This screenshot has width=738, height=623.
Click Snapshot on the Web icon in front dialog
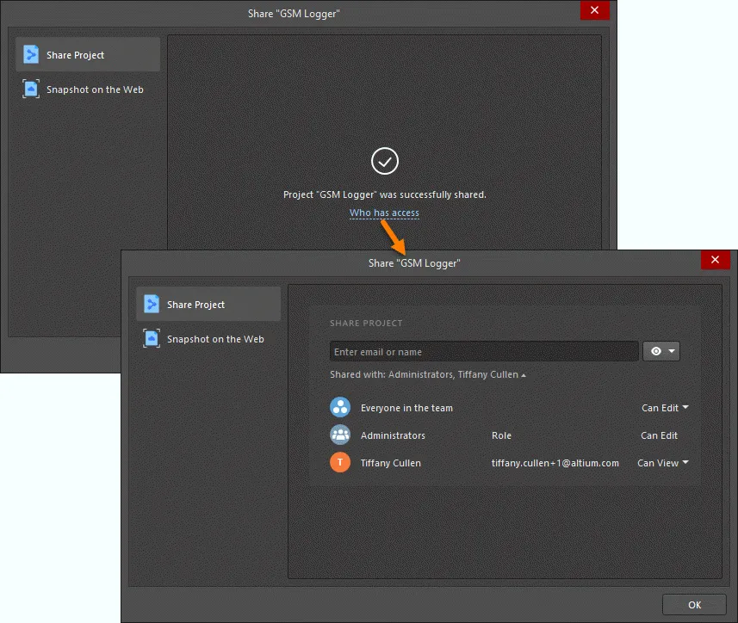coord(152,338)
